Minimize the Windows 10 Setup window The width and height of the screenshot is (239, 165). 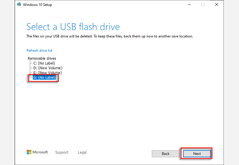coord(189,4)
